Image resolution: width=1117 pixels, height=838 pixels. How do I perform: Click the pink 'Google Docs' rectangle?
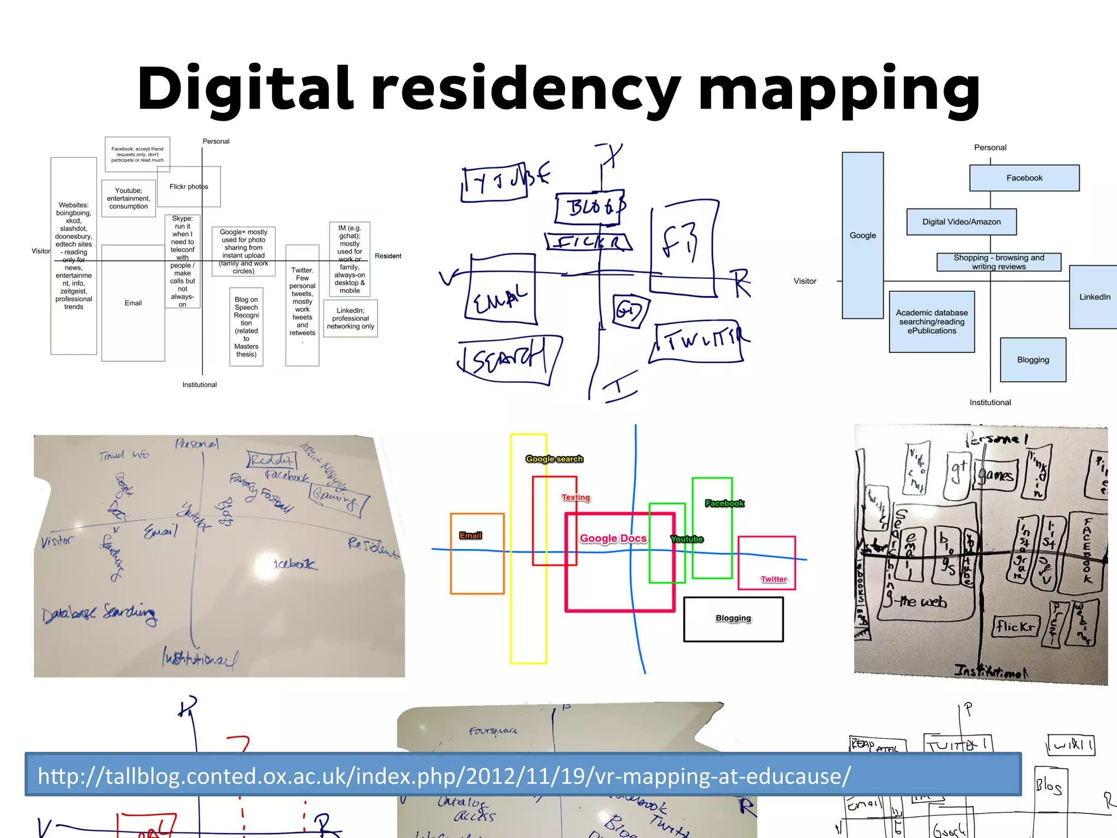click(613, 538)
